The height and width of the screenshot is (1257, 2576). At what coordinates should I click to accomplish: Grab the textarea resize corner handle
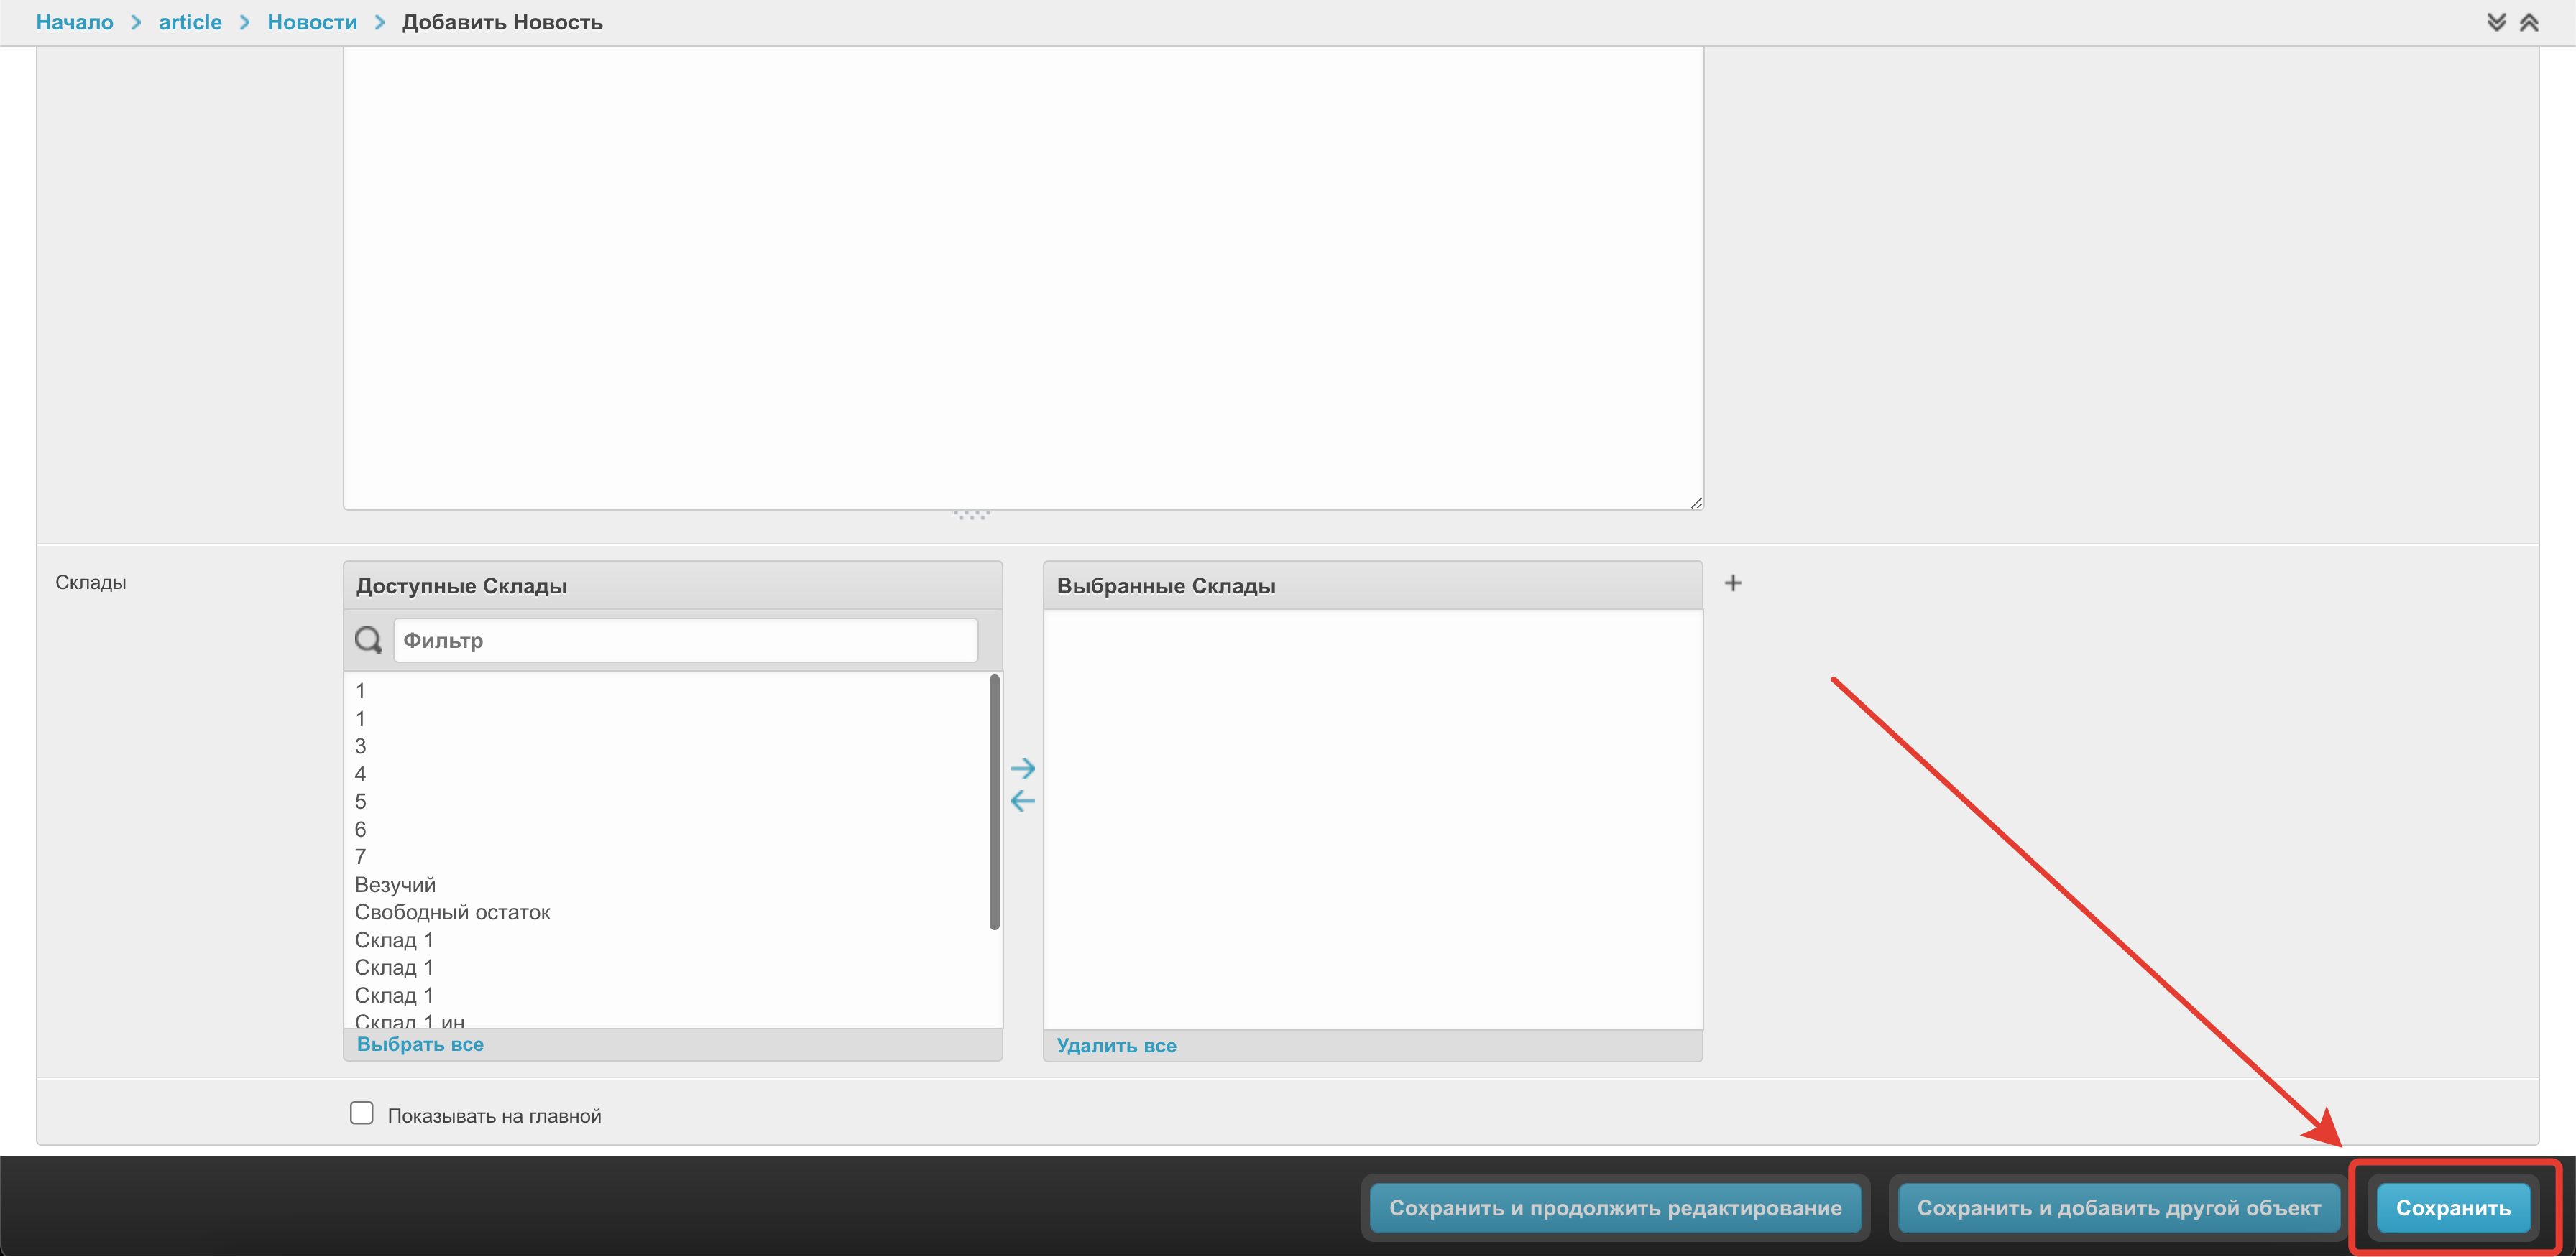tap(1696, 503)
